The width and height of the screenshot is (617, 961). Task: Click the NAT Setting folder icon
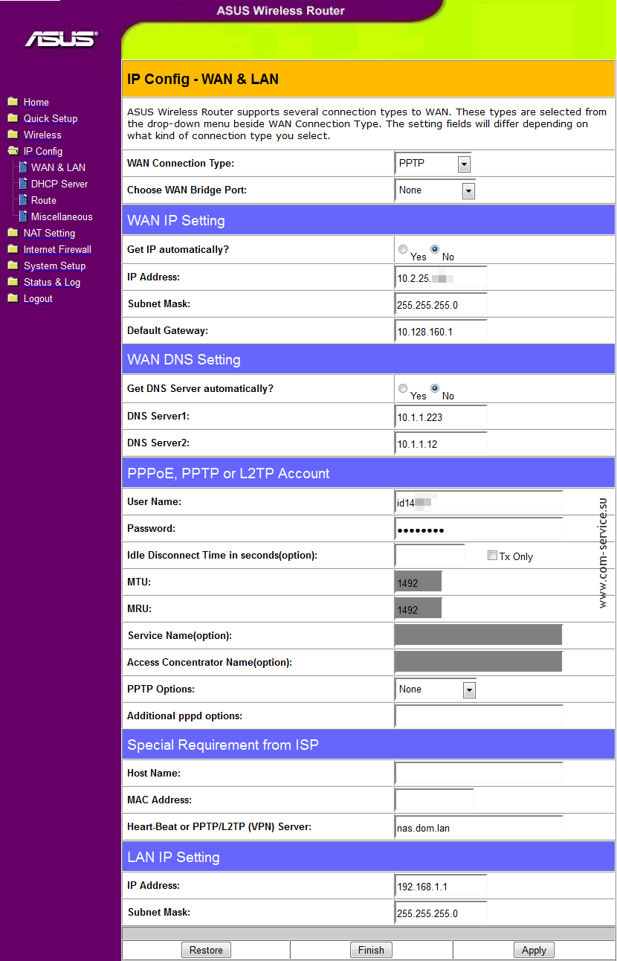point(13,233)
